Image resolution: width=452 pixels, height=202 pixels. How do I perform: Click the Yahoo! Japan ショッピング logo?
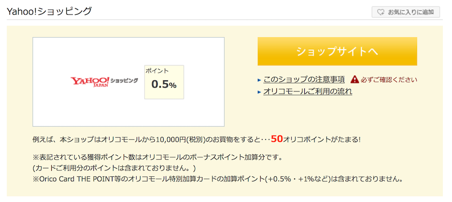point(104,82)
